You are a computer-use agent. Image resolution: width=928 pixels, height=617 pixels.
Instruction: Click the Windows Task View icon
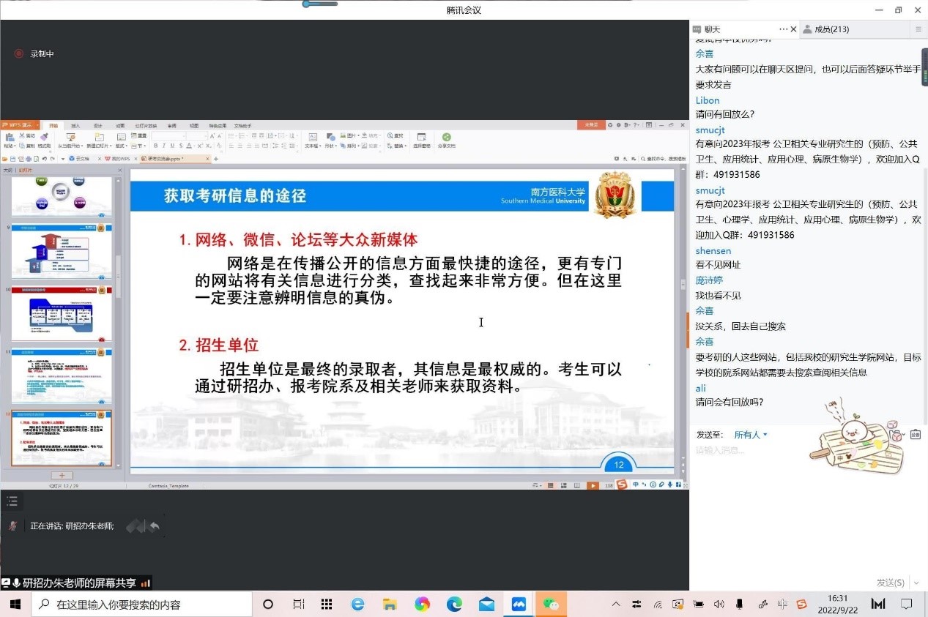pyautogui.click(x=298, y=604)
